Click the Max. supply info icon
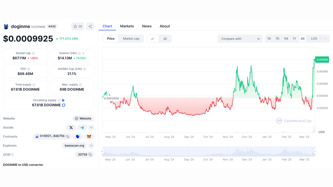The image size is (333, 187). [x=80, y=85]
